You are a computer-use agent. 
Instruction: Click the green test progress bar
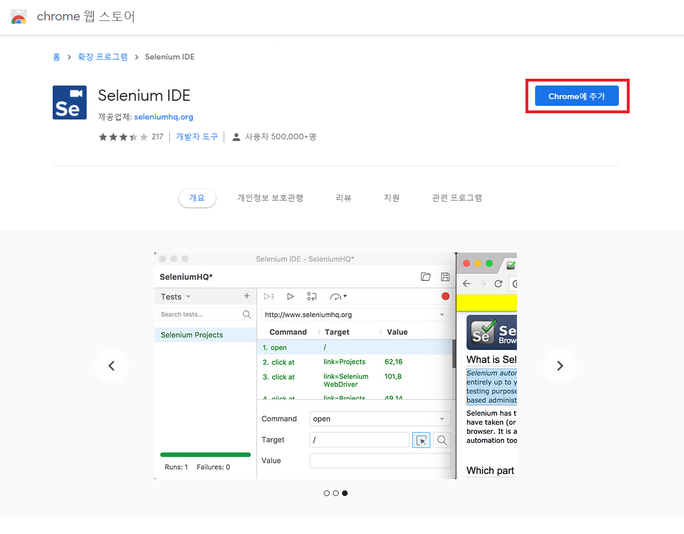click(206, 454)
